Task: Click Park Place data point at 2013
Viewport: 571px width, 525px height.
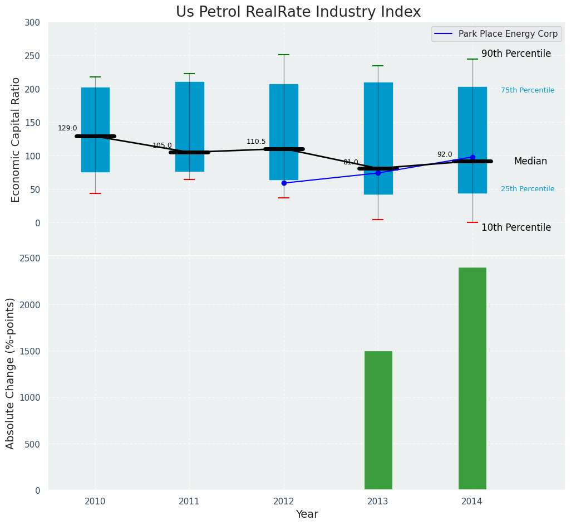Action: coord(378,173)
